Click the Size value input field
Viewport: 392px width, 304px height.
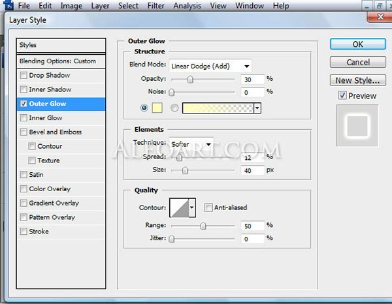(x=252, y=170)
